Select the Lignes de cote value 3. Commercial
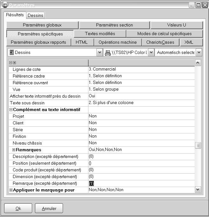This screenshot has width=209, height=217. click(x=102, y=69)
